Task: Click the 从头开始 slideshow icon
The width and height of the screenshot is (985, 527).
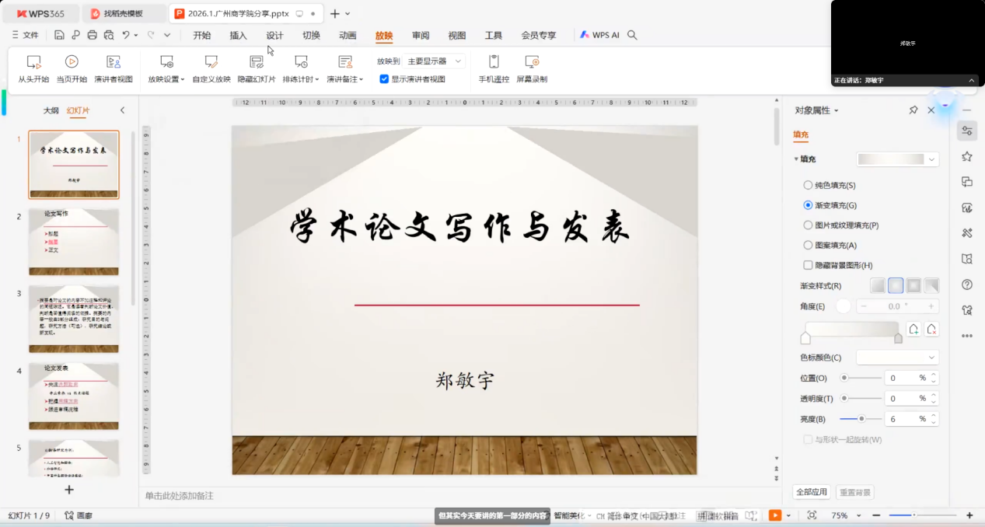Action: (x=33, y=62)
